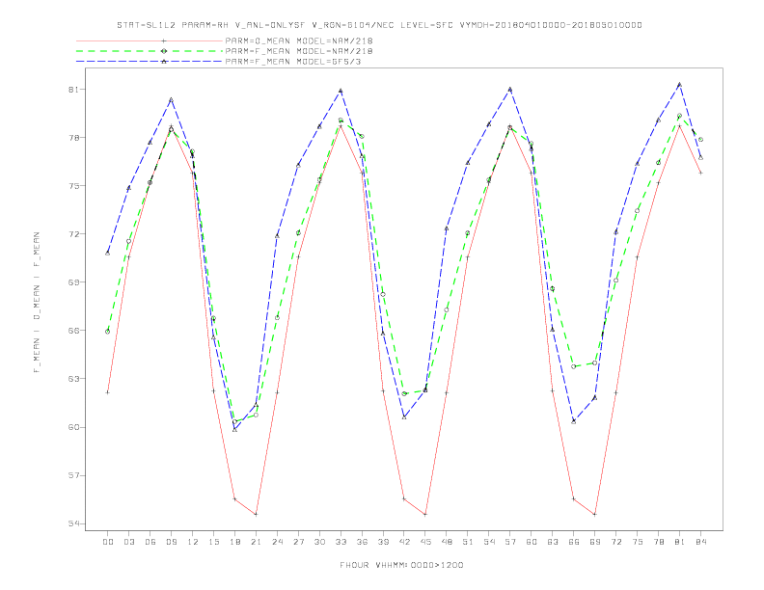Select legend label PARM=O_MEAN MODEL=NAM/218

tap(299, 40)
